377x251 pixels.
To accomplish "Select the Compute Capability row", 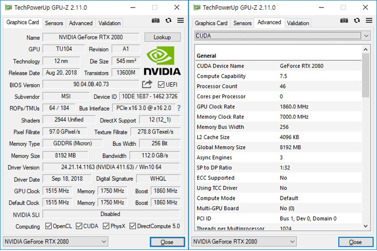I will (278, 76).
